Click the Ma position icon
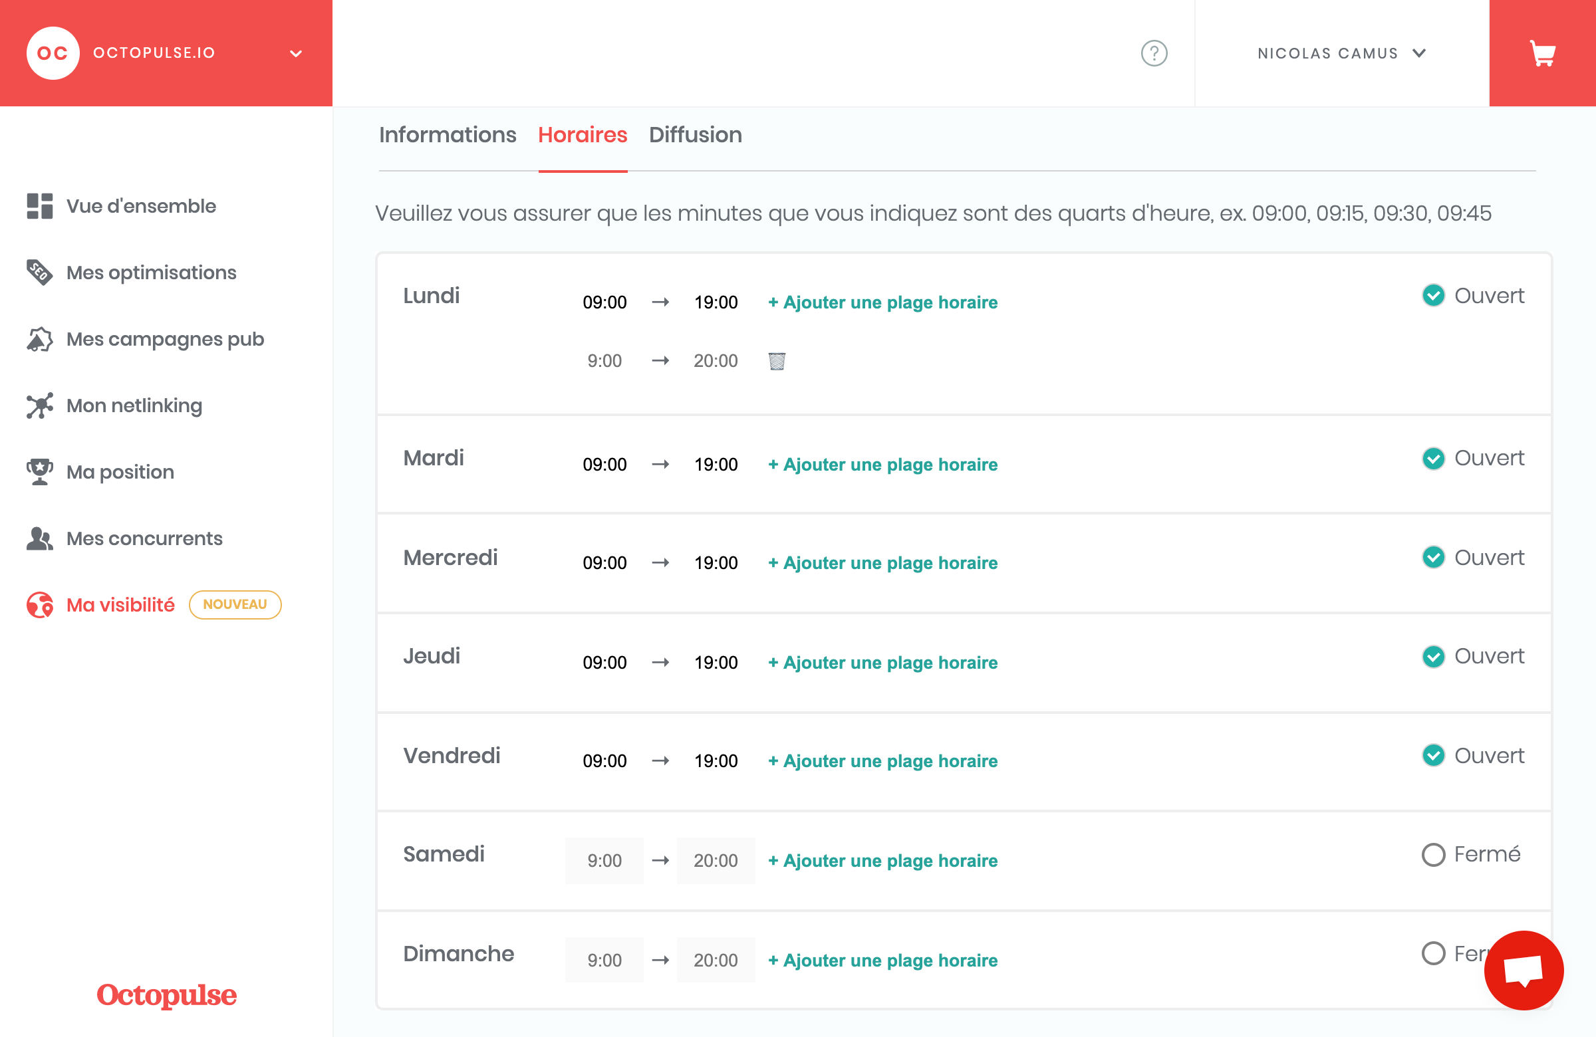The image size is (1596, 1037). point(39,471)
